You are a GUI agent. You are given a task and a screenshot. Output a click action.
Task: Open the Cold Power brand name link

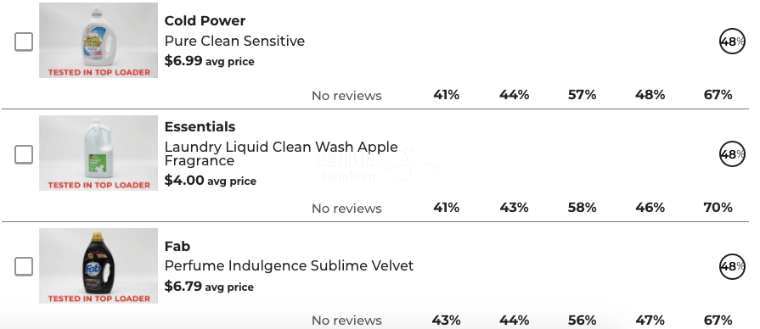205,21
